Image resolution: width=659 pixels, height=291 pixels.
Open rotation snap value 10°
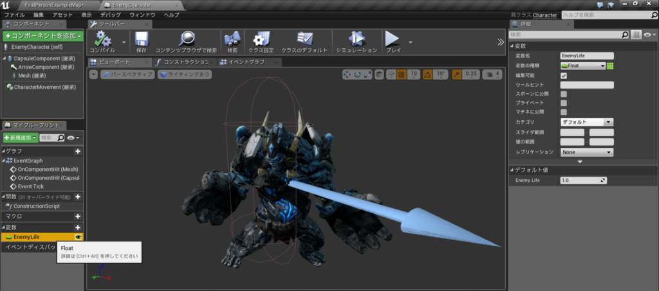(441, 75)
